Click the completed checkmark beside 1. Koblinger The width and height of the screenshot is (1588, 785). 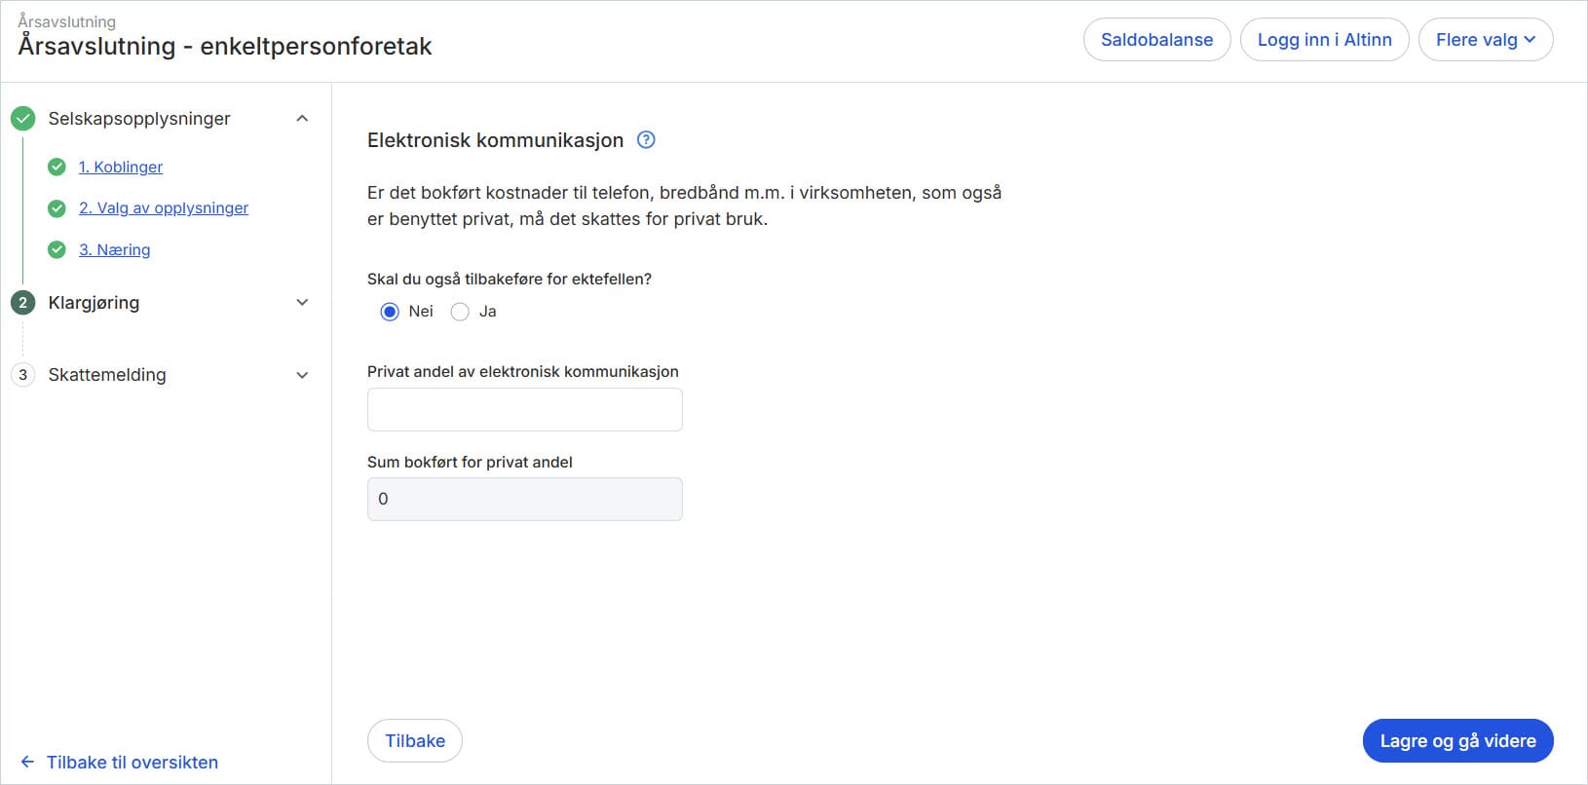57,167
